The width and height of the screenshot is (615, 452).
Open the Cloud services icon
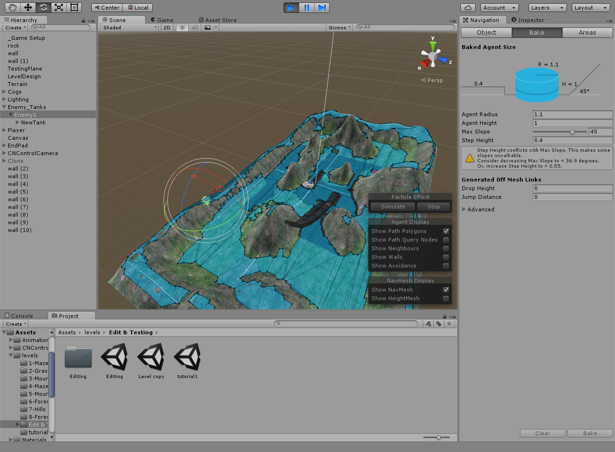click(467, 8)
